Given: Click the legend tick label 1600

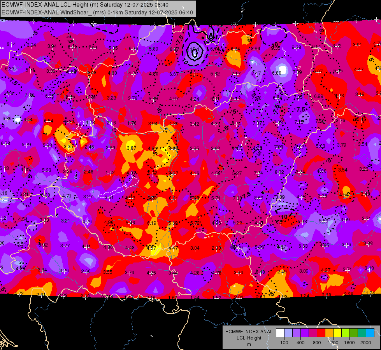Looking at the screenshot, I should (x=349, y=343).
